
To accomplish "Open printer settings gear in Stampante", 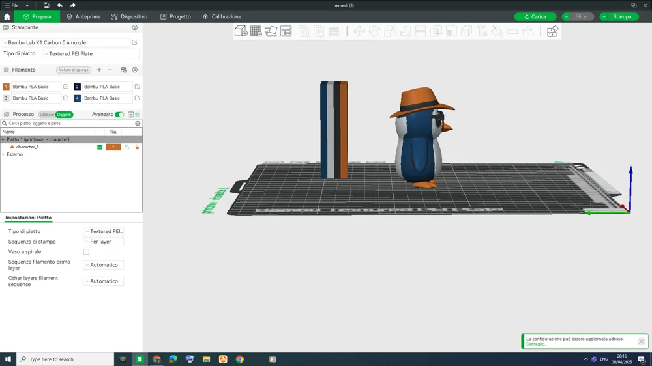I will click(135, 27).
